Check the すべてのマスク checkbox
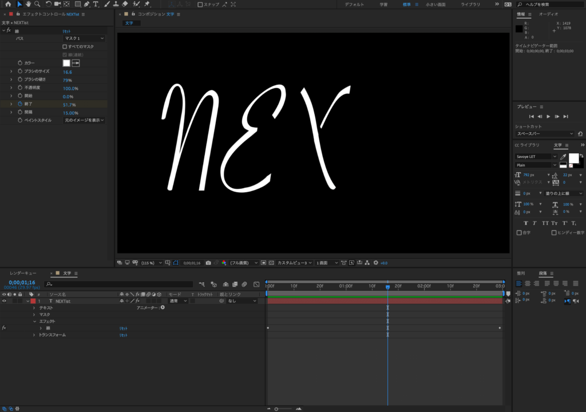This screenshot has width=586, height=412. tap(65, 47)
